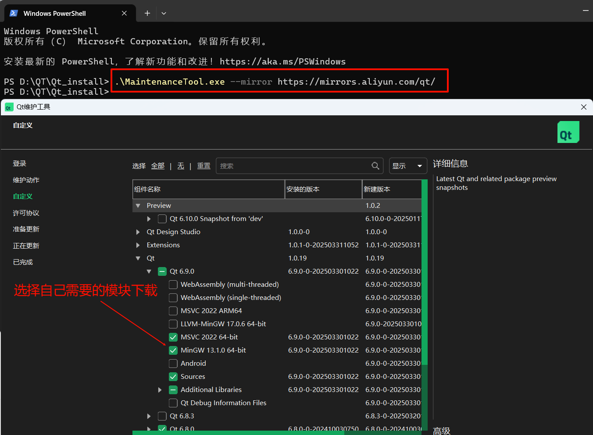Uncheck the Sources component
Viewport: 593px width, 435px height.
coord(173,377)
